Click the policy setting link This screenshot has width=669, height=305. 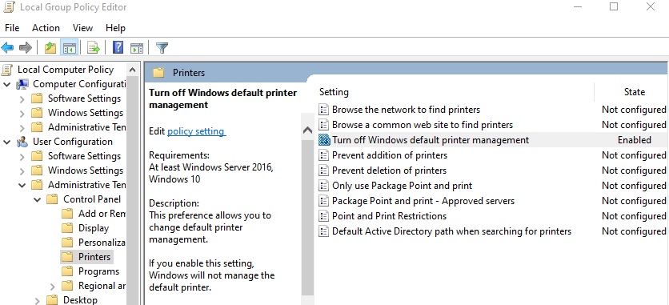click(x=196, y=131)
